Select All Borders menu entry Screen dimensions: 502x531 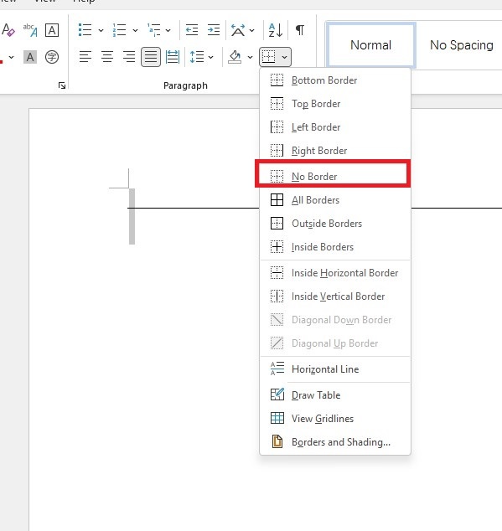coord(335,200)
